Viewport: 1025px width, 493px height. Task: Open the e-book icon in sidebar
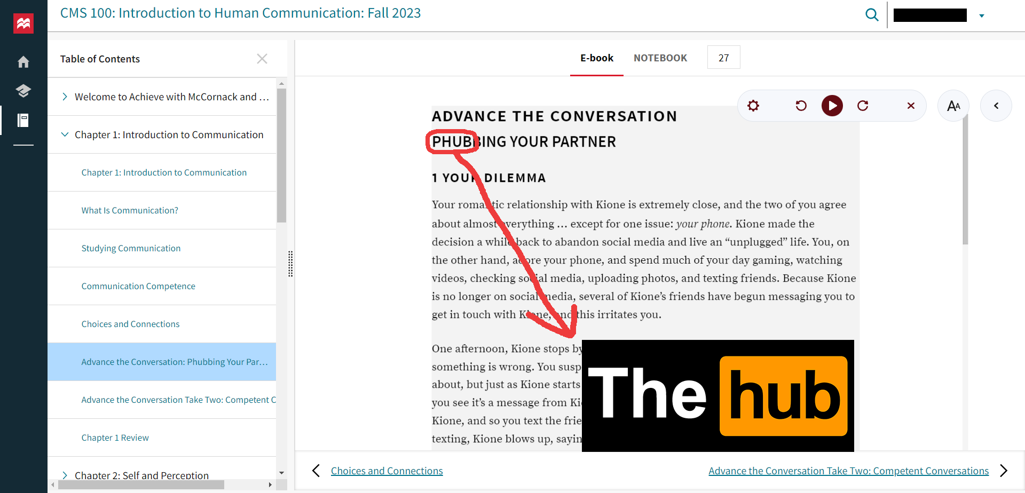(x=23, y=121)
